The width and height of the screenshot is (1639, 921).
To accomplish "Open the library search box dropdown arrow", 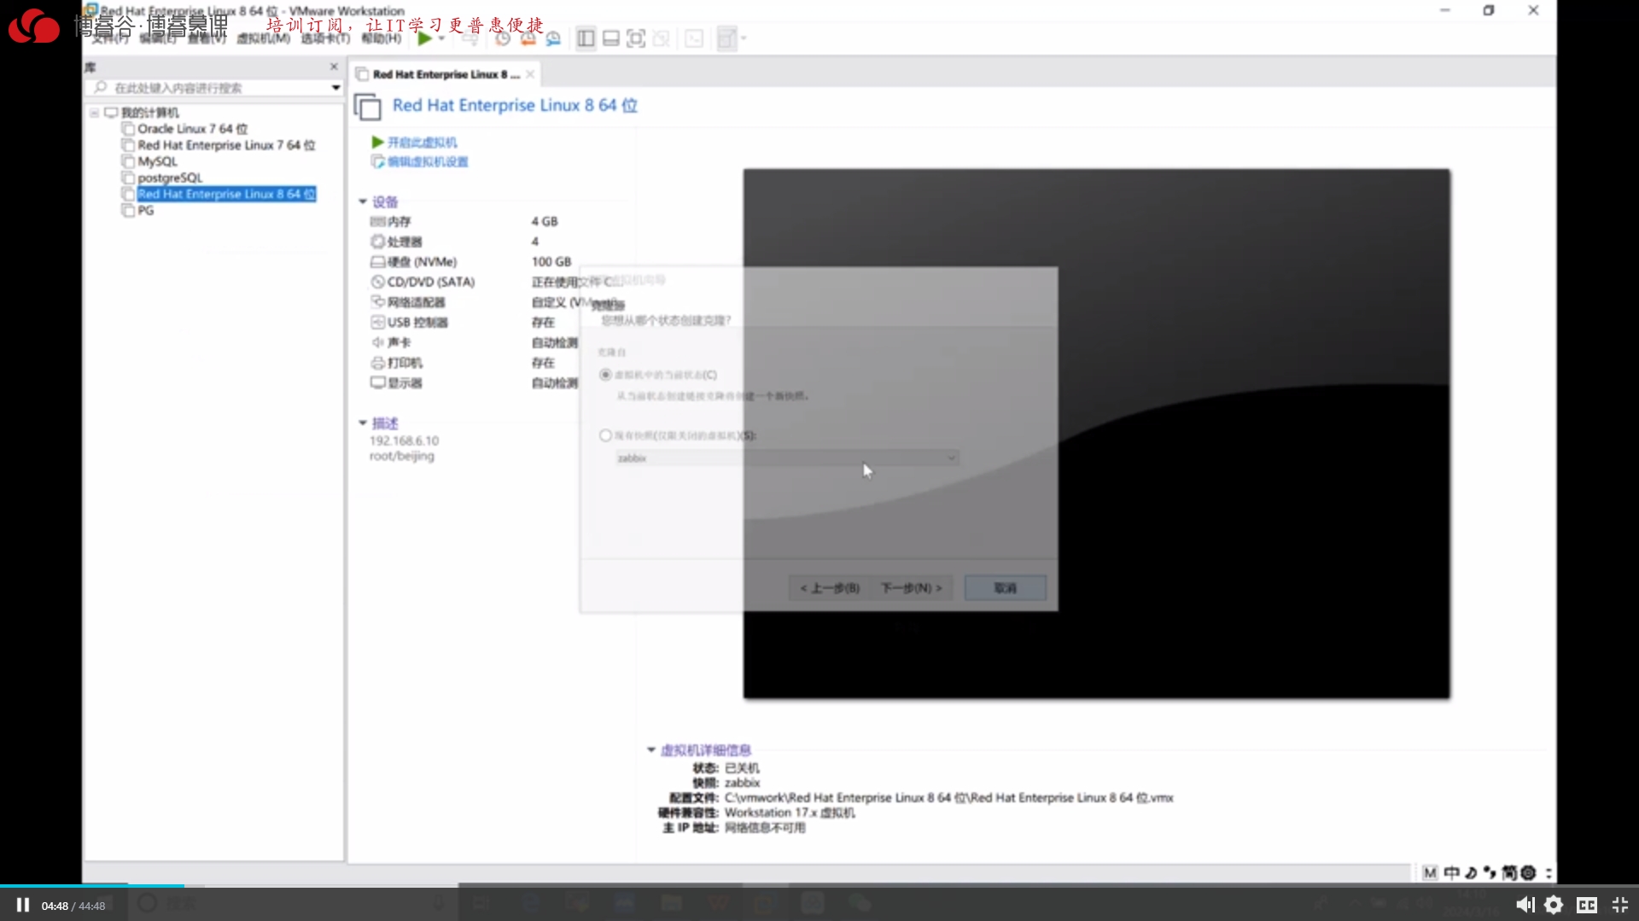I will [335, 88].
